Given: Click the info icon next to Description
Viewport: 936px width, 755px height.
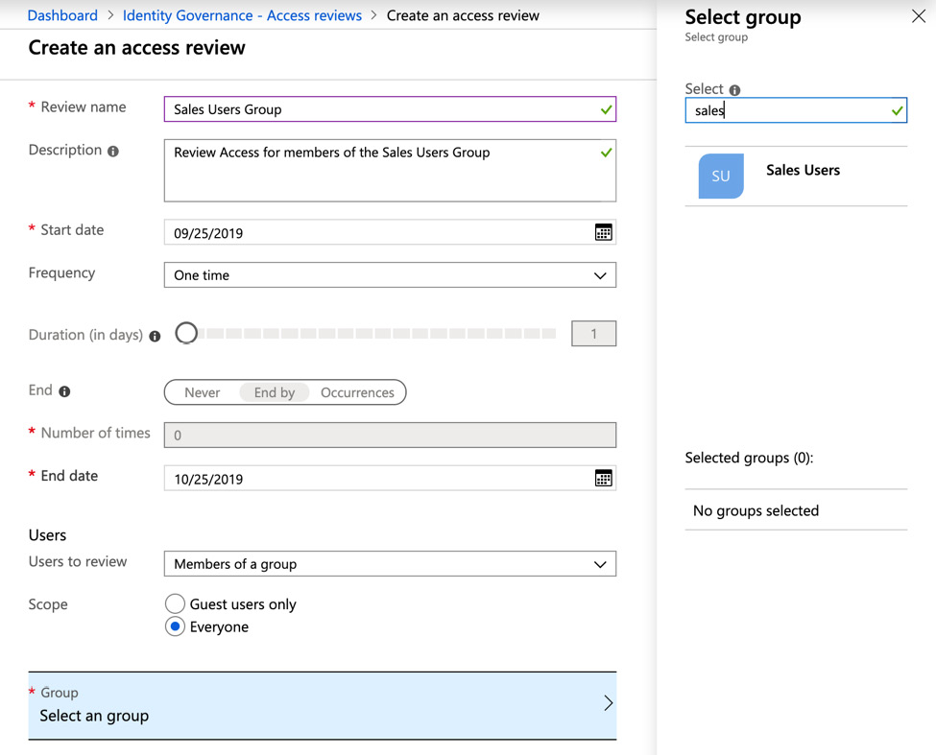Looking at the screenshot, I should pyautogui.click(x=113, y=152).
